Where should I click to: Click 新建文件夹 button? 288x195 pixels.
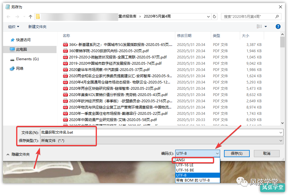coord(37,27)
